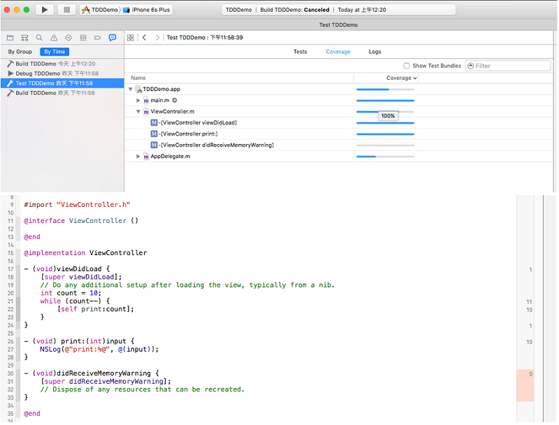This screenshot has width=559, height=425.
Task: Go back with the left chevron
Action: 144,38
